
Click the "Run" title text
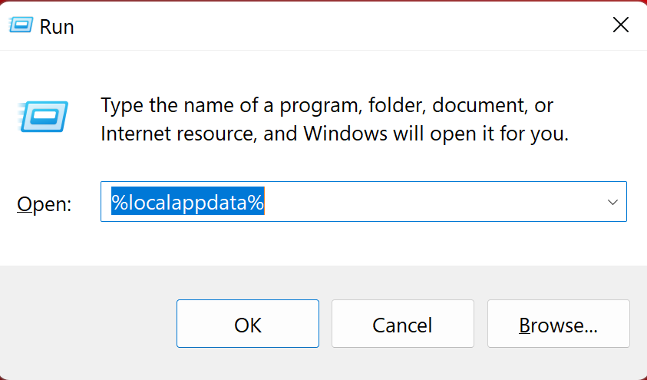pyautogui.click(x=57, y=27)
